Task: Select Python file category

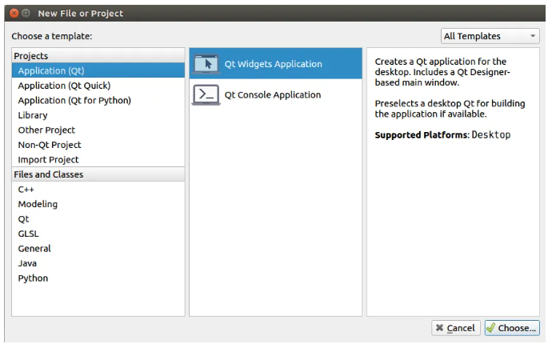Action: pos(98,278)
